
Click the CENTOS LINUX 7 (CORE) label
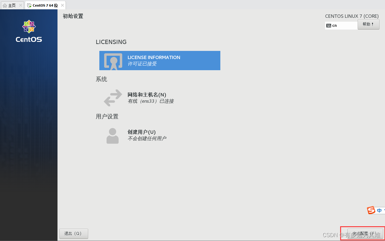[352, 16]
